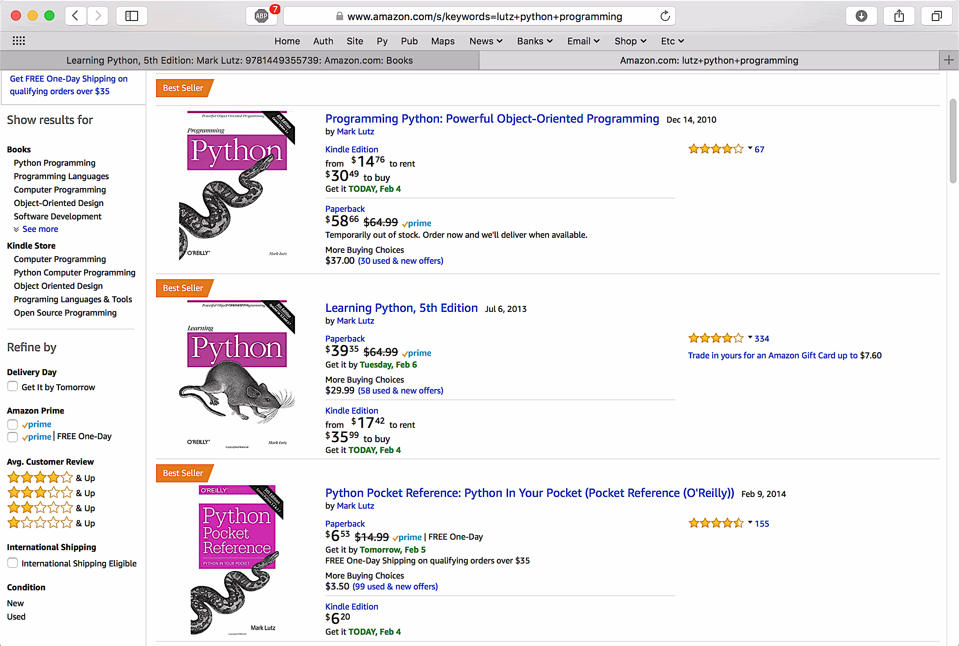This screenshot has height=646, width=959.
Task: Open the Adblock Plus extension
Action: click(262, 16)
